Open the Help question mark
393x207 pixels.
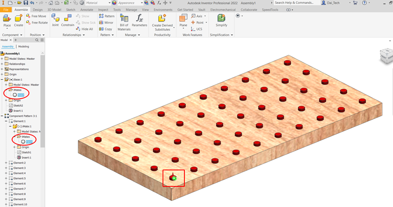(364, 3)
